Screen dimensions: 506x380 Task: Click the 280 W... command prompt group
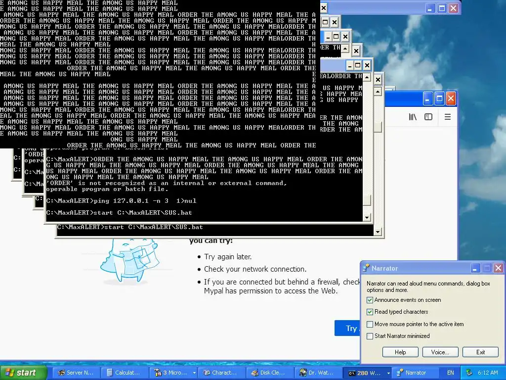365,373
